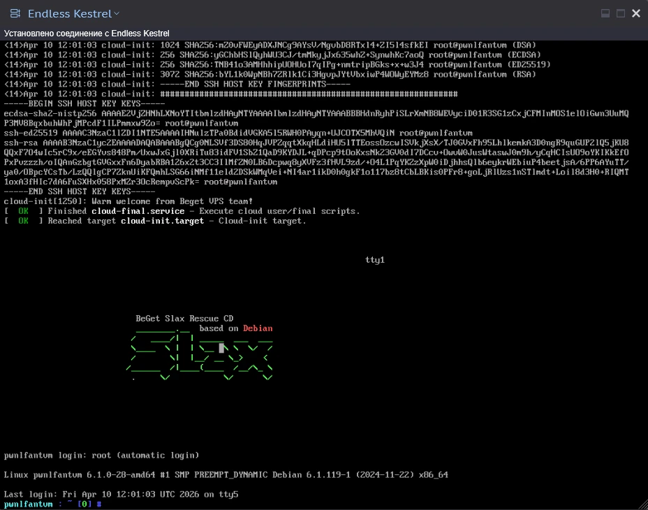
Task: Click the blinking cursor block in Slax logo
Action: (x=221, y=348)
